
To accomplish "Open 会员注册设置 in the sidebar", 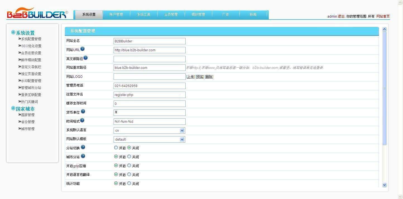I will pyautogui.click(x=31, y=53).
